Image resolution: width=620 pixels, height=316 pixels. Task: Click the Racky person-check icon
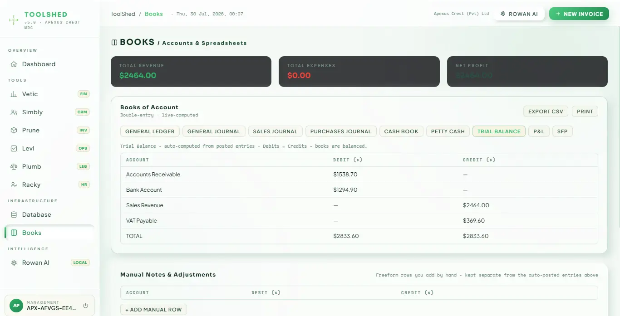[14, 185]
